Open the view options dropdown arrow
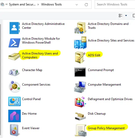The width and height of the screenshot is (135, 138). coord(126,16)
